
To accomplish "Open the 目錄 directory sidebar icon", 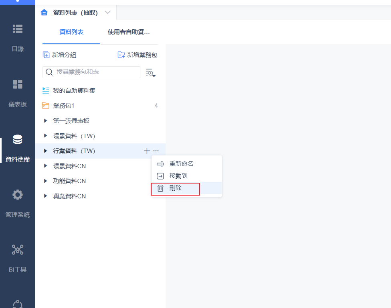I will coord(18,29).
